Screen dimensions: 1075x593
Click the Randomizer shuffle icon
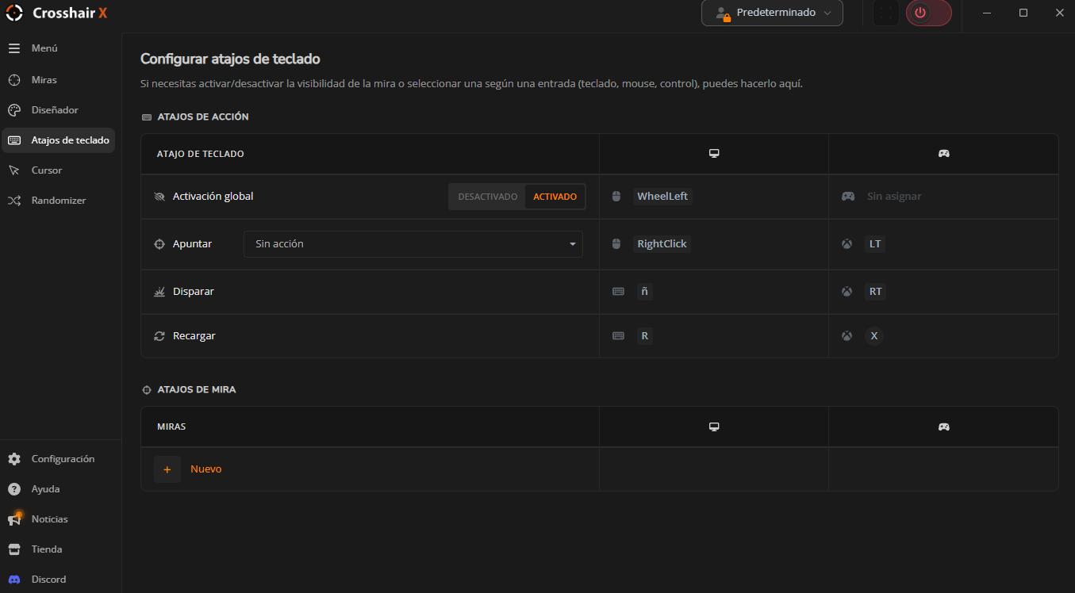coord(14,201)
